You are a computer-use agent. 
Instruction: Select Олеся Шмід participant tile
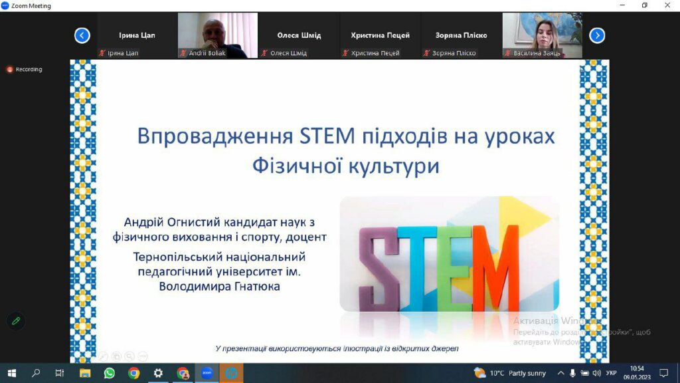click(x=298, y=35)
